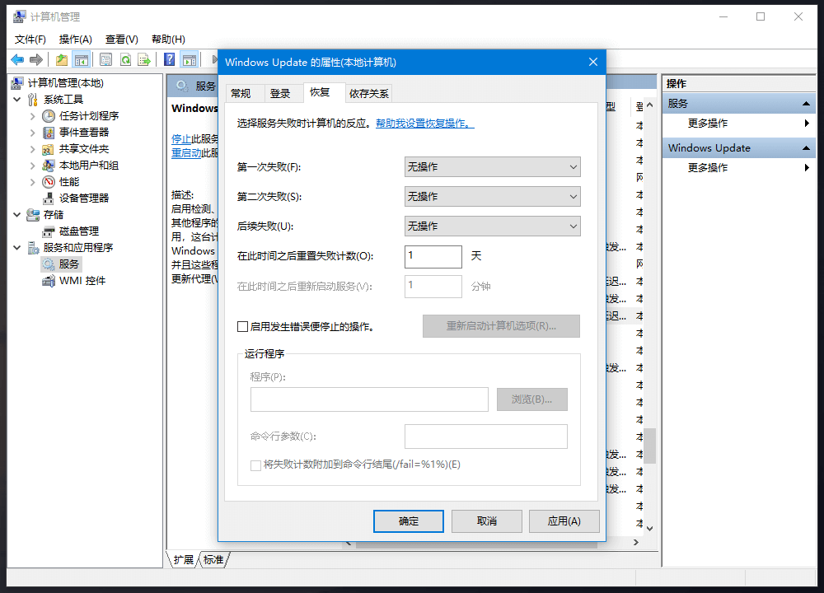824x593 pixels.
Task: Click the 取消 button
Action: 487,521
